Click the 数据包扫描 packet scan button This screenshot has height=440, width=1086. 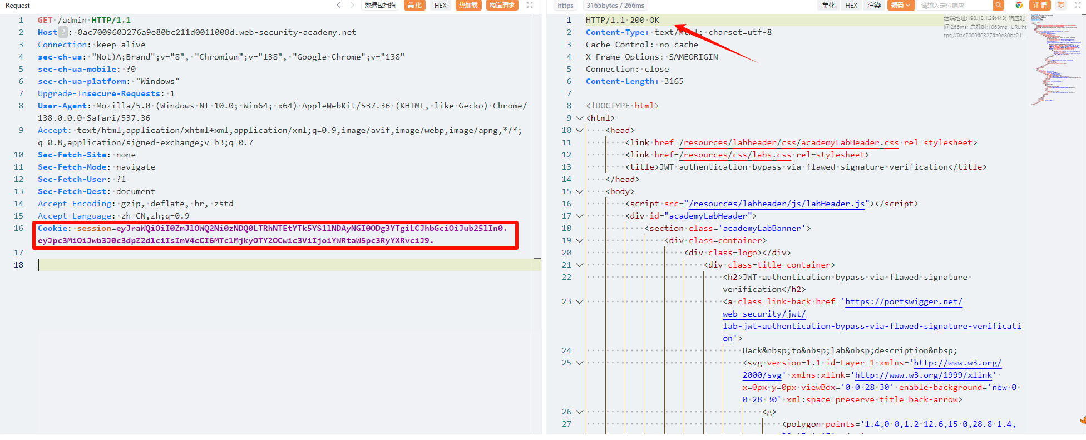[x=380, y=5]
